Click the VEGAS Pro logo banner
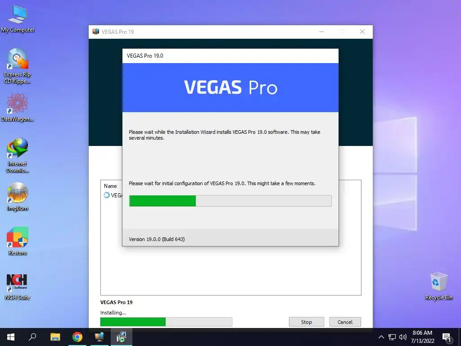 point(230,87)
